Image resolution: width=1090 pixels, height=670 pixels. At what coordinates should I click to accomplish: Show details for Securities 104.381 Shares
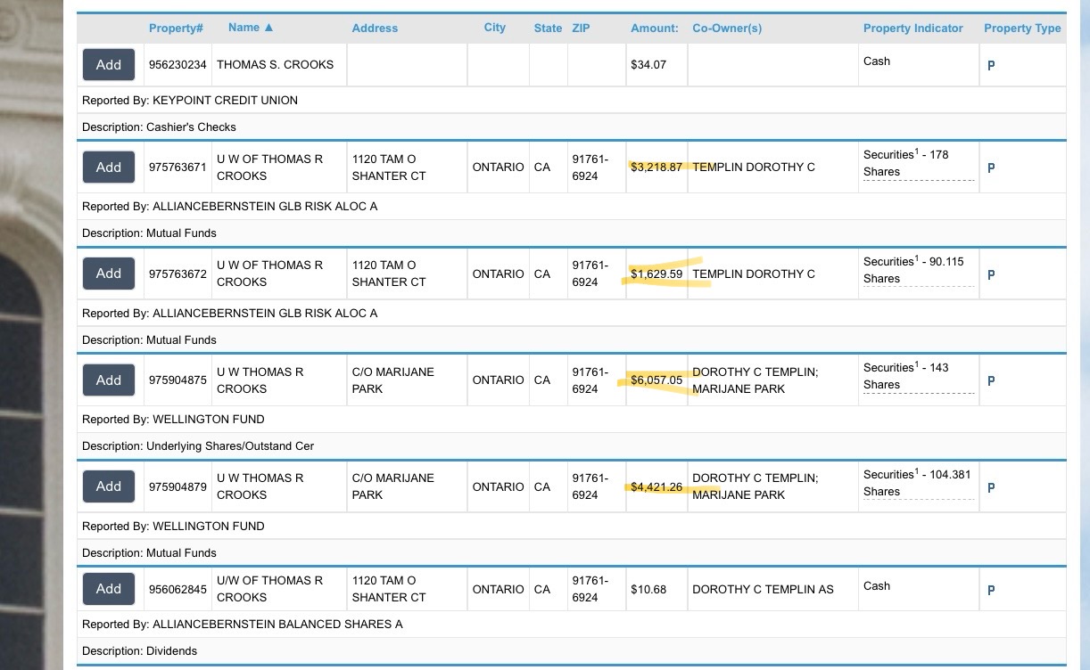tap(918, 483)
